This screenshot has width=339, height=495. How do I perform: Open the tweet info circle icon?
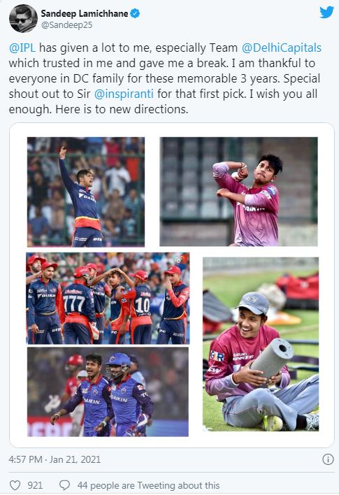(x=328, y=459)
